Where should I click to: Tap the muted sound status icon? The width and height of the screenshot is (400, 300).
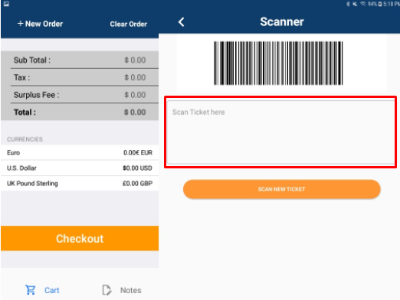pos(355,4)
